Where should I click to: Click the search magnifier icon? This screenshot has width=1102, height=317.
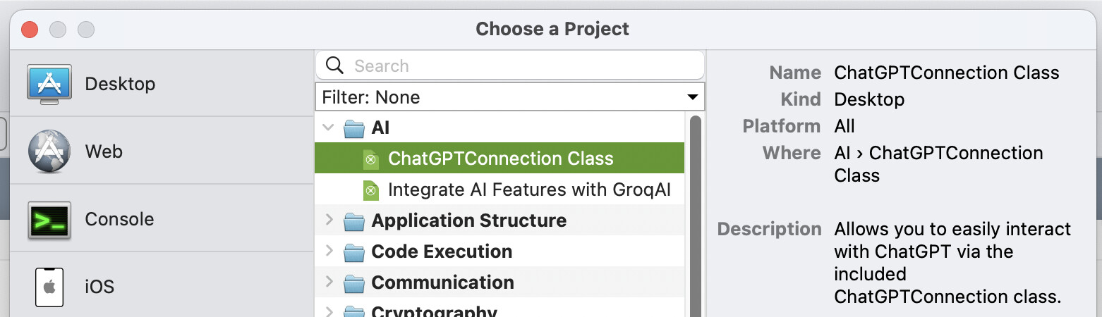(335, 66)
